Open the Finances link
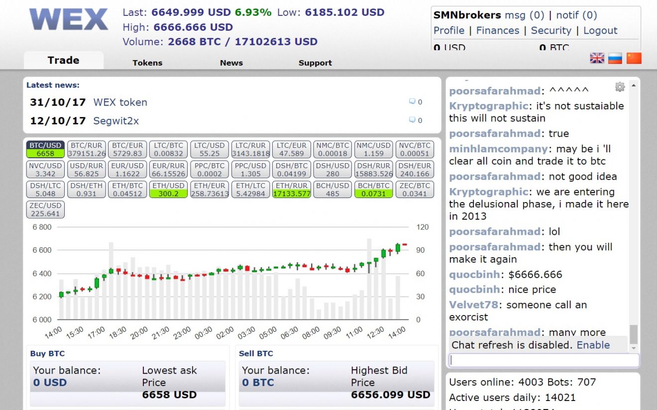This screenshot has width=657, height=410. 498,30
